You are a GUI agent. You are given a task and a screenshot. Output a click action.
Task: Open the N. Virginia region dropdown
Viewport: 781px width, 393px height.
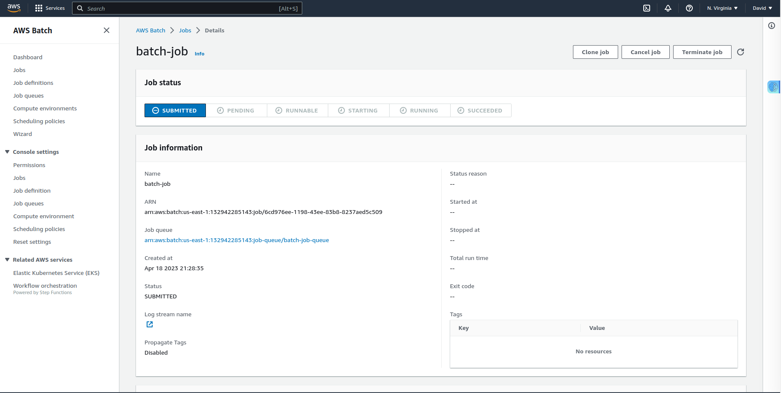pos(723,8)
